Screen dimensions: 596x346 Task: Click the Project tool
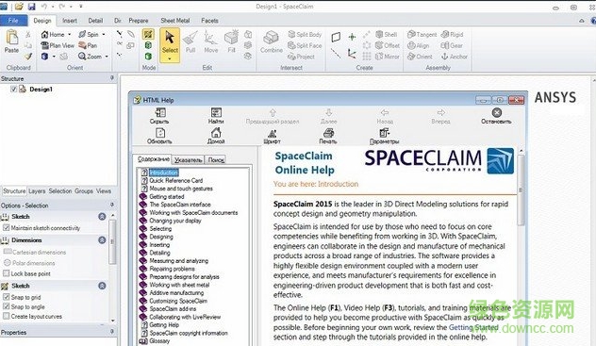click(x=302, y=57)
